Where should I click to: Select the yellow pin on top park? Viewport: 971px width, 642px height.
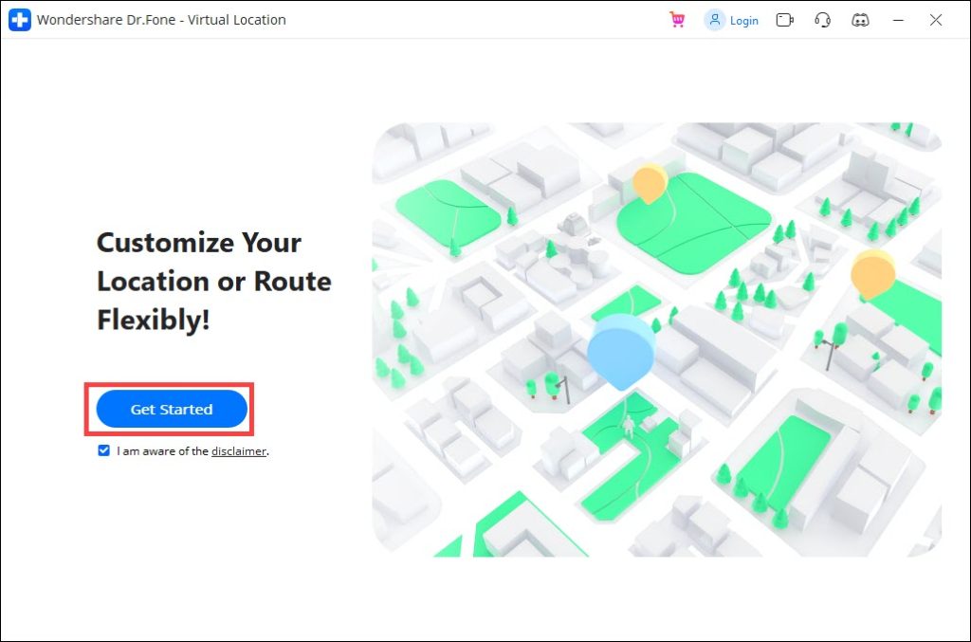650,182
